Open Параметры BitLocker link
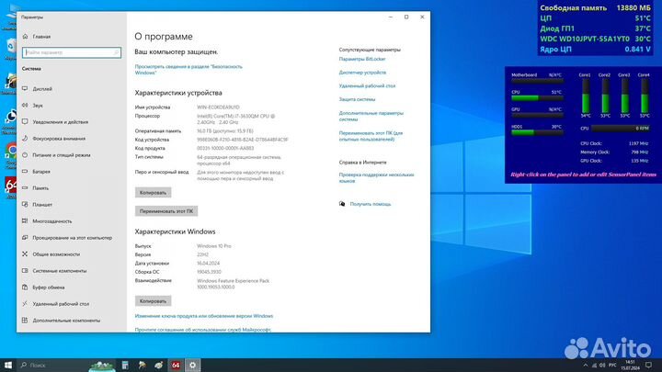Image resolution: width=662 pixels, height=372 pixels. point(362,59)
